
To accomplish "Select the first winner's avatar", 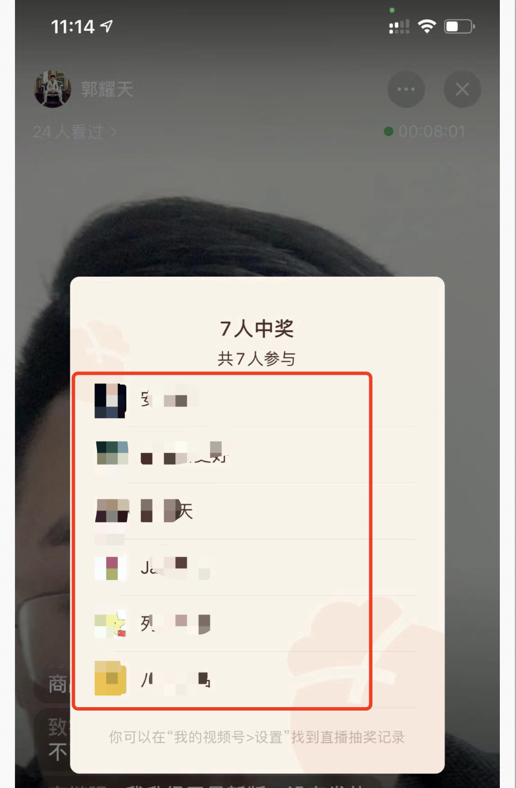I will click(110, 400).
